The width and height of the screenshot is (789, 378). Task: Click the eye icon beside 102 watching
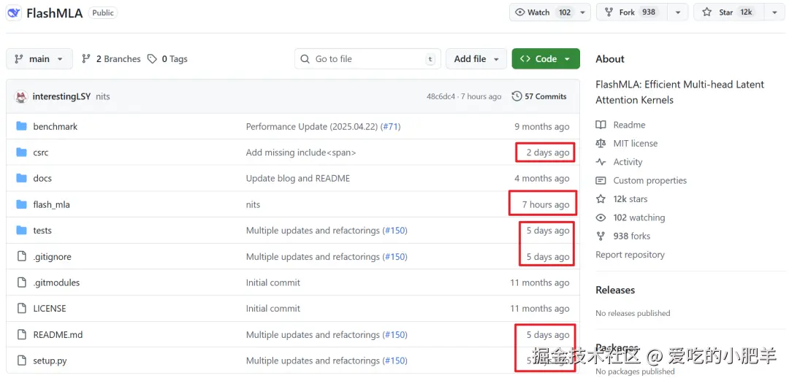601,217
